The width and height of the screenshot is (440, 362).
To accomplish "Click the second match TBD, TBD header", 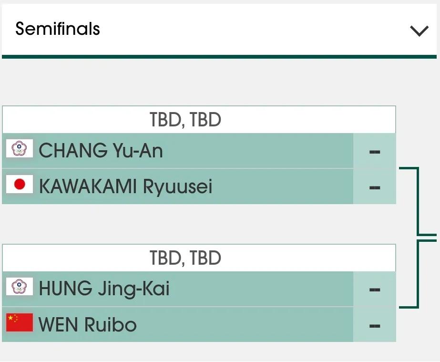I will click(x=199, y=258).
